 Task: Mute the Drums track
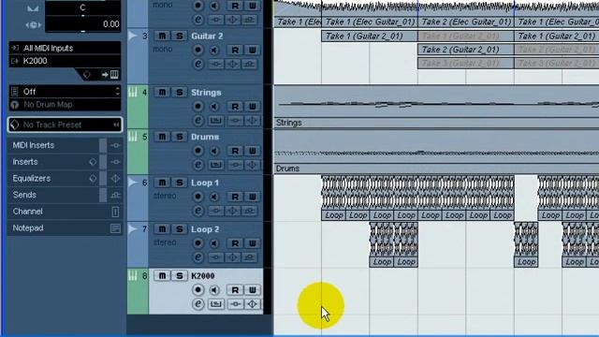pyautogui.click(x=162, y=137)
